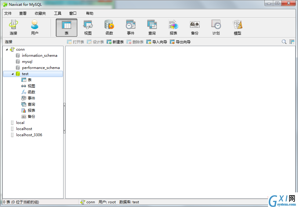The height and width of the screenshot is (207, 298).
Task: Click the panel splitter collapse handle
Action: pos(64,118)
